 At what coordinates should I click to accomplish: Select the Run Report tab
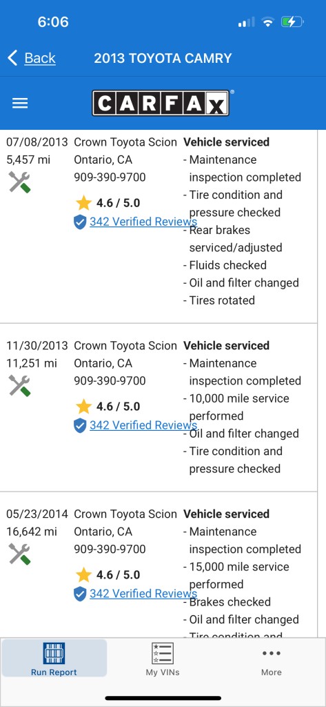tap(54, 659)
